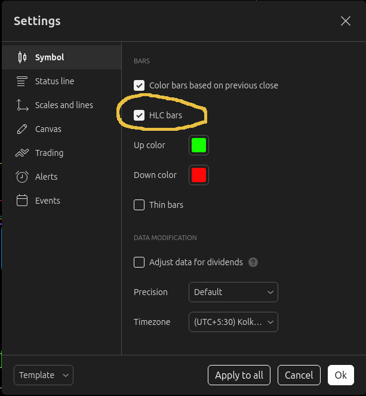Switch to the Symbol tab
The image size is (366, 396).
click(x=61, y=57)
